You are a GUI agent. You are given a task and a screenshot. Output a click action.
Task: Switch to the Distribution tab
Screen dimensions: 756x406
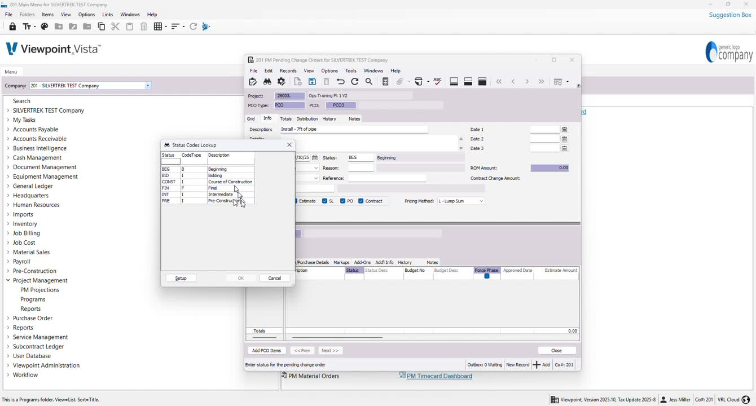[x=307, y=118]
